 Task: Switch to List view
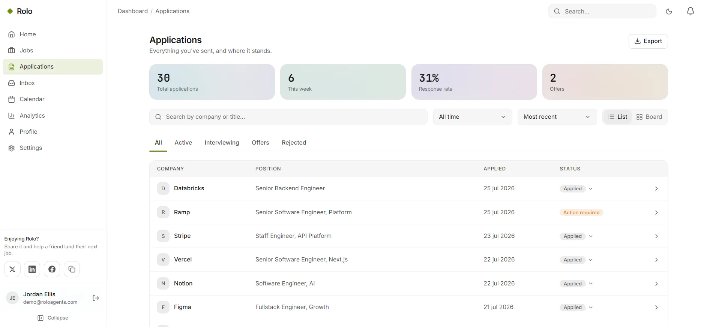click(x=618, y=117)
